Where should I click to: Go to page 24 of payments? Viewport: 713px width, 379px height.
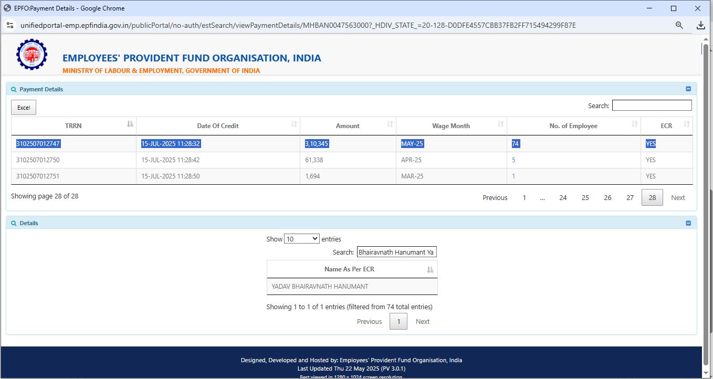(563, 198)
